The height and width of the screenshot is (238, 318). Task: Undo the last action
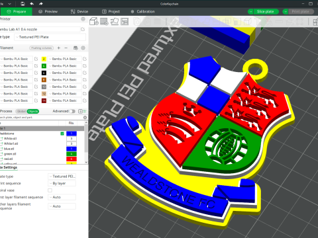[x=32, y=4]
